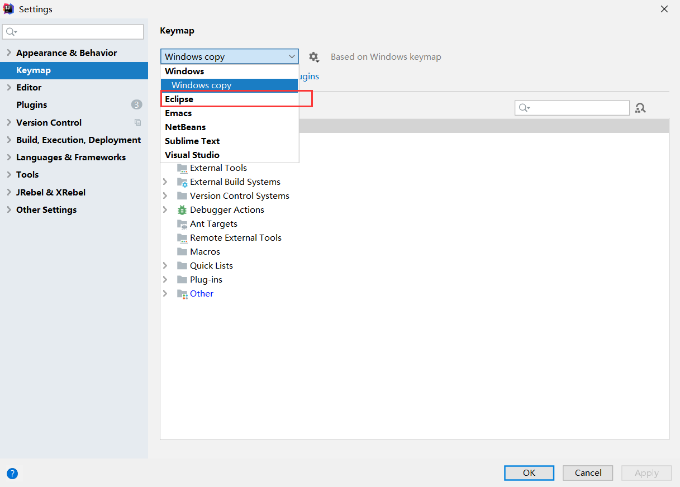The image size is (680, 487).
Task: Click the Version Control copy settings icon
Action: 137,122
